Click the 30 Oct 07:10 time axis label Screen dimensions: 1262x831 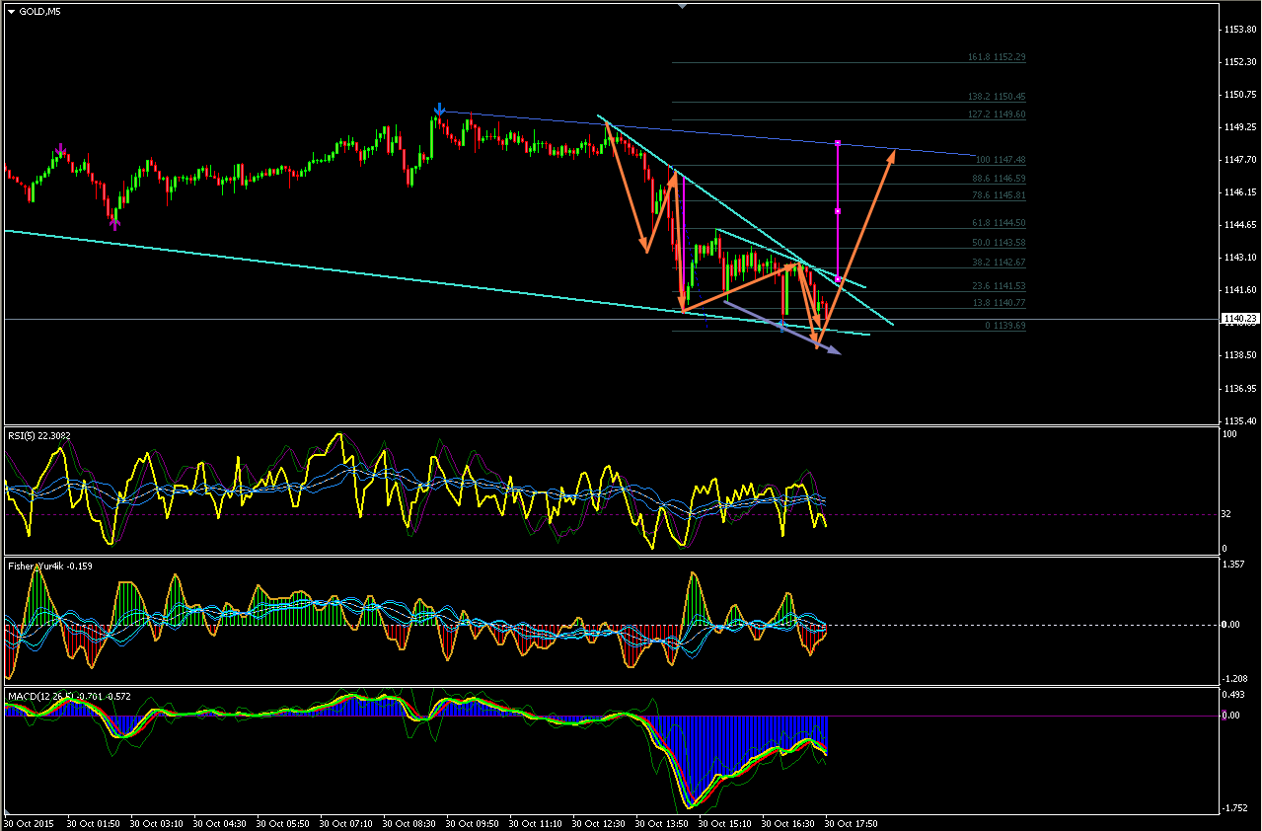[347, 822]
